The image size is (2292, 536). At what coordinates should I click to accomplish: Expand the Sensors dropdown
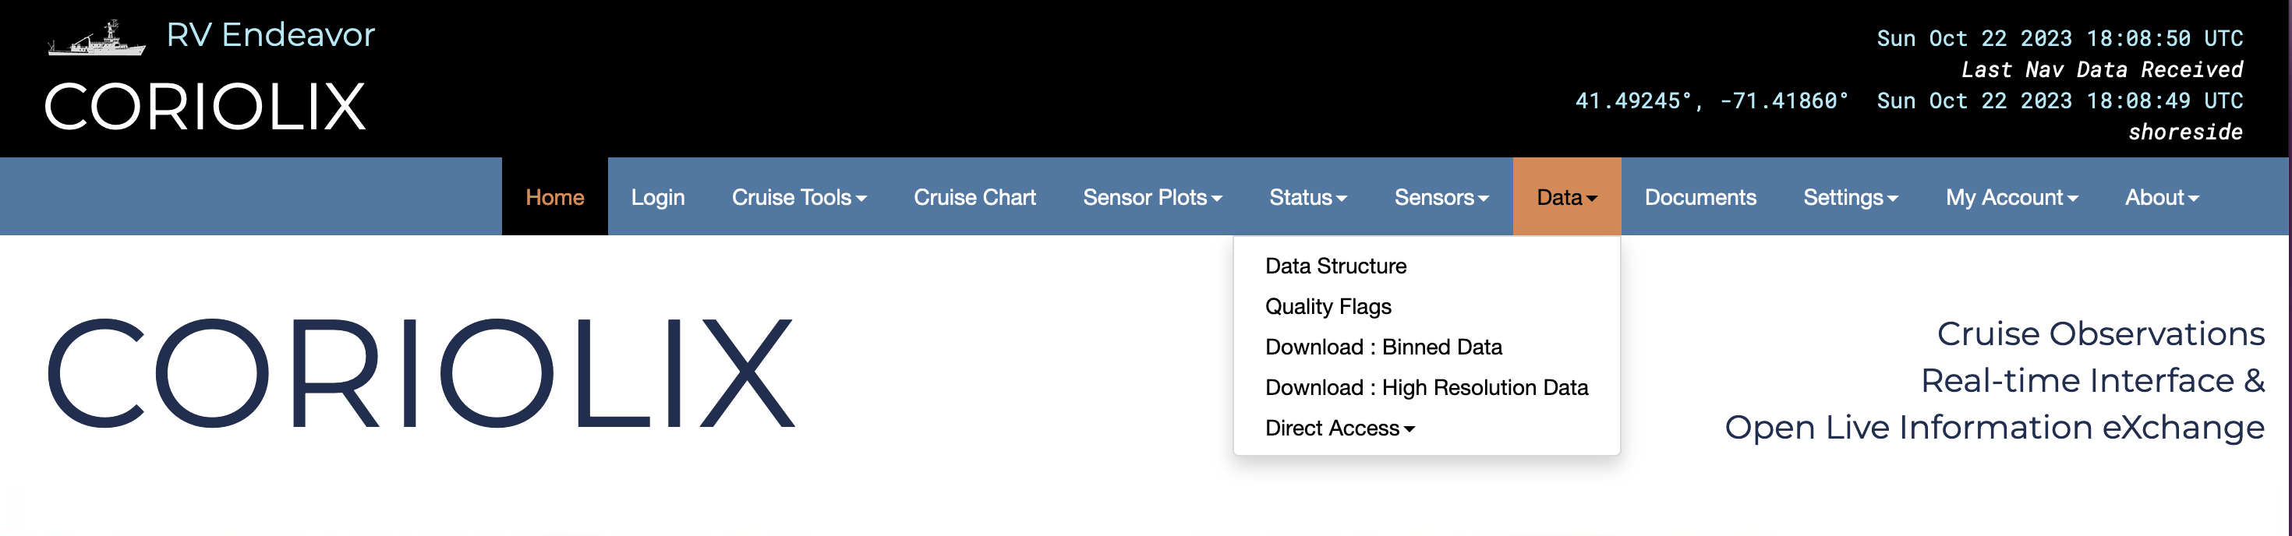(x=1441, y=197)
